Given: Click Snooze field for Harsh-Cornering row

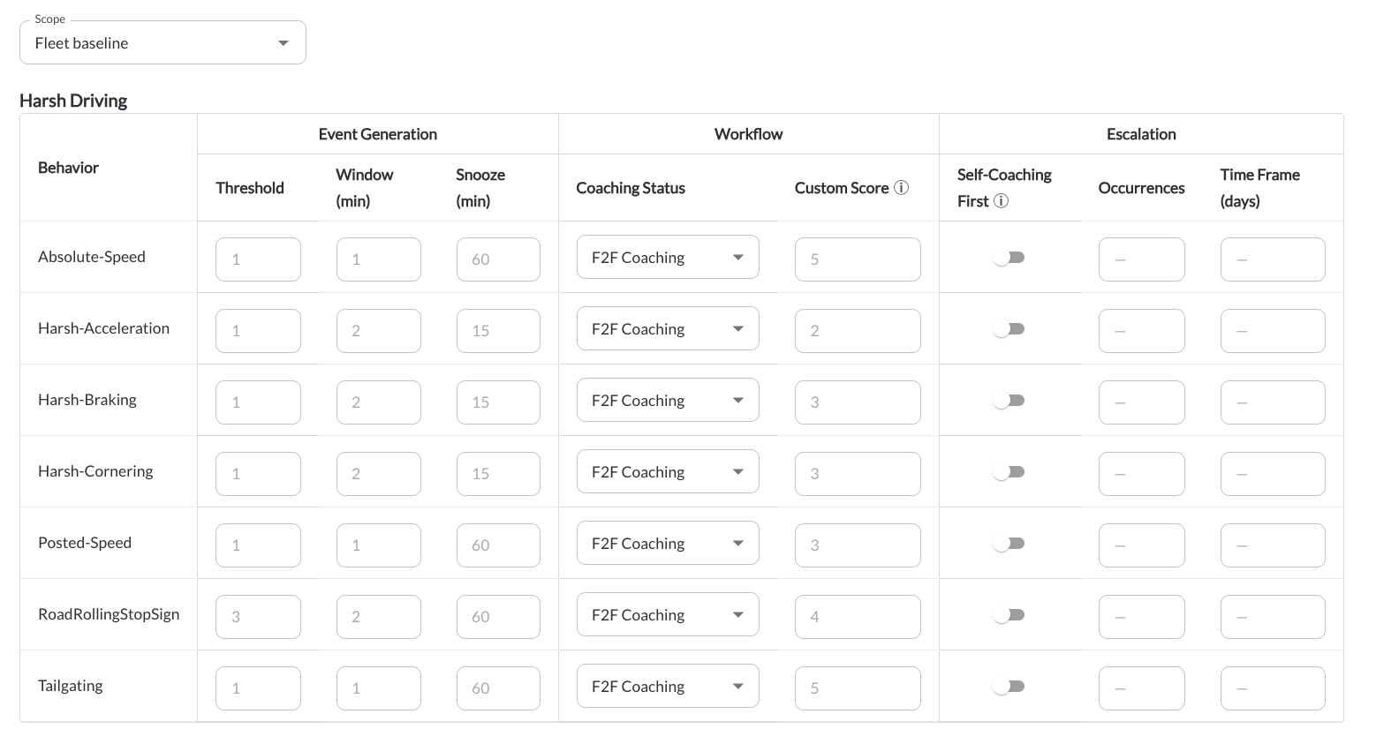Looking at the screenshot, I should (x=498, y=474).
